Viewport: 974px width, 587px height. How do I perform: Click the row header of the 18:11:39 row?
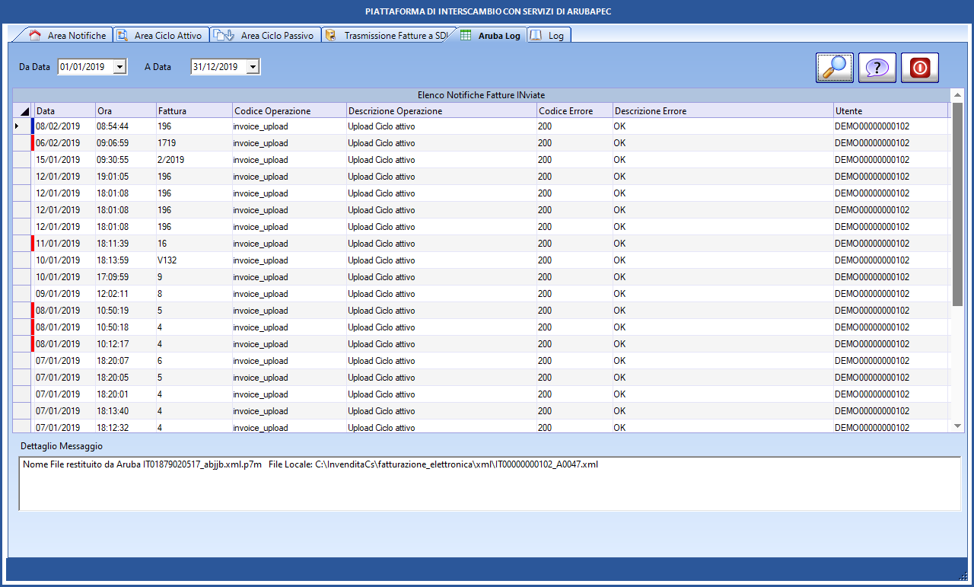22,244
